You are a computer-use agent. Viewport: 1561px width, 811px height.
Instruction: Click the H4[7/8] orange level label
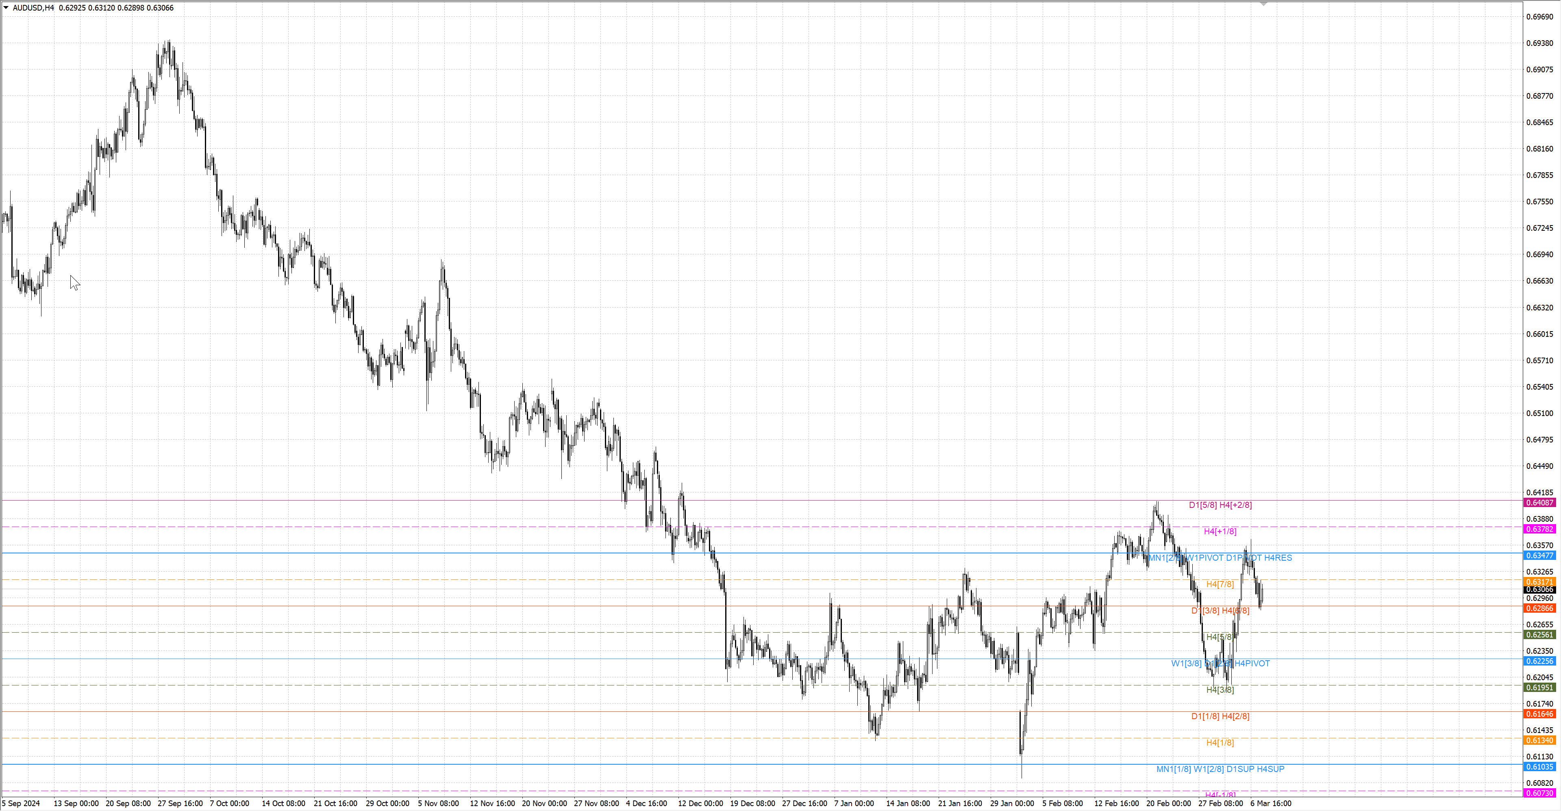1220,584
